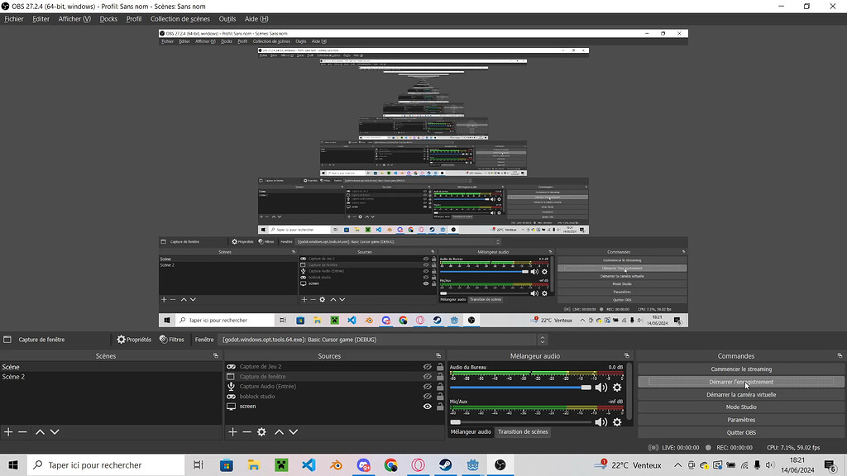Add a new source with the plus icon
Screen dimensions: 847x476
(232, 431)
